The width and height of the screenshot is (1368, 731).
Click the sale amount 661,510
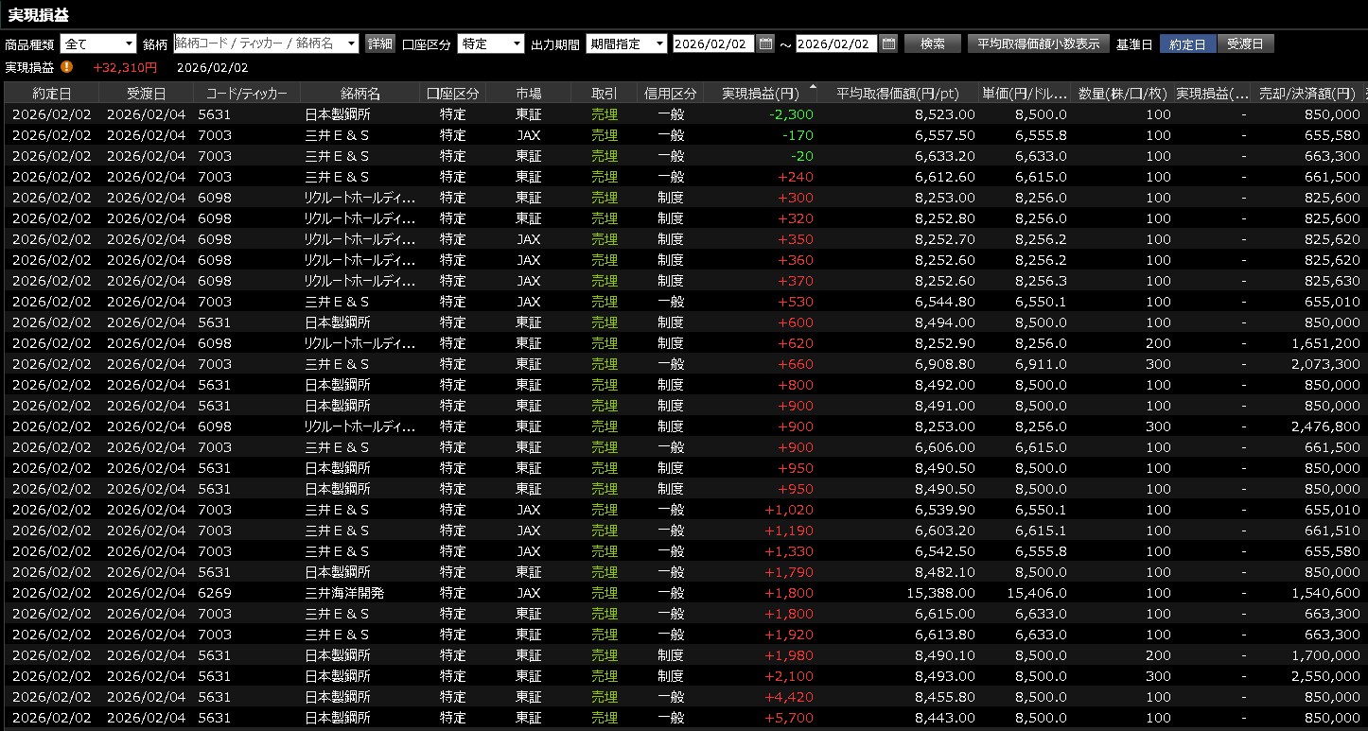click(1332, 531)
